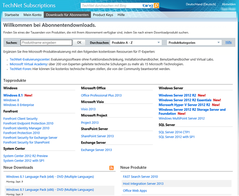Image resolution: width=239 pixels, height=196 pixels.
Task: Go to the Startseite tab
Action: click(12, 15)
